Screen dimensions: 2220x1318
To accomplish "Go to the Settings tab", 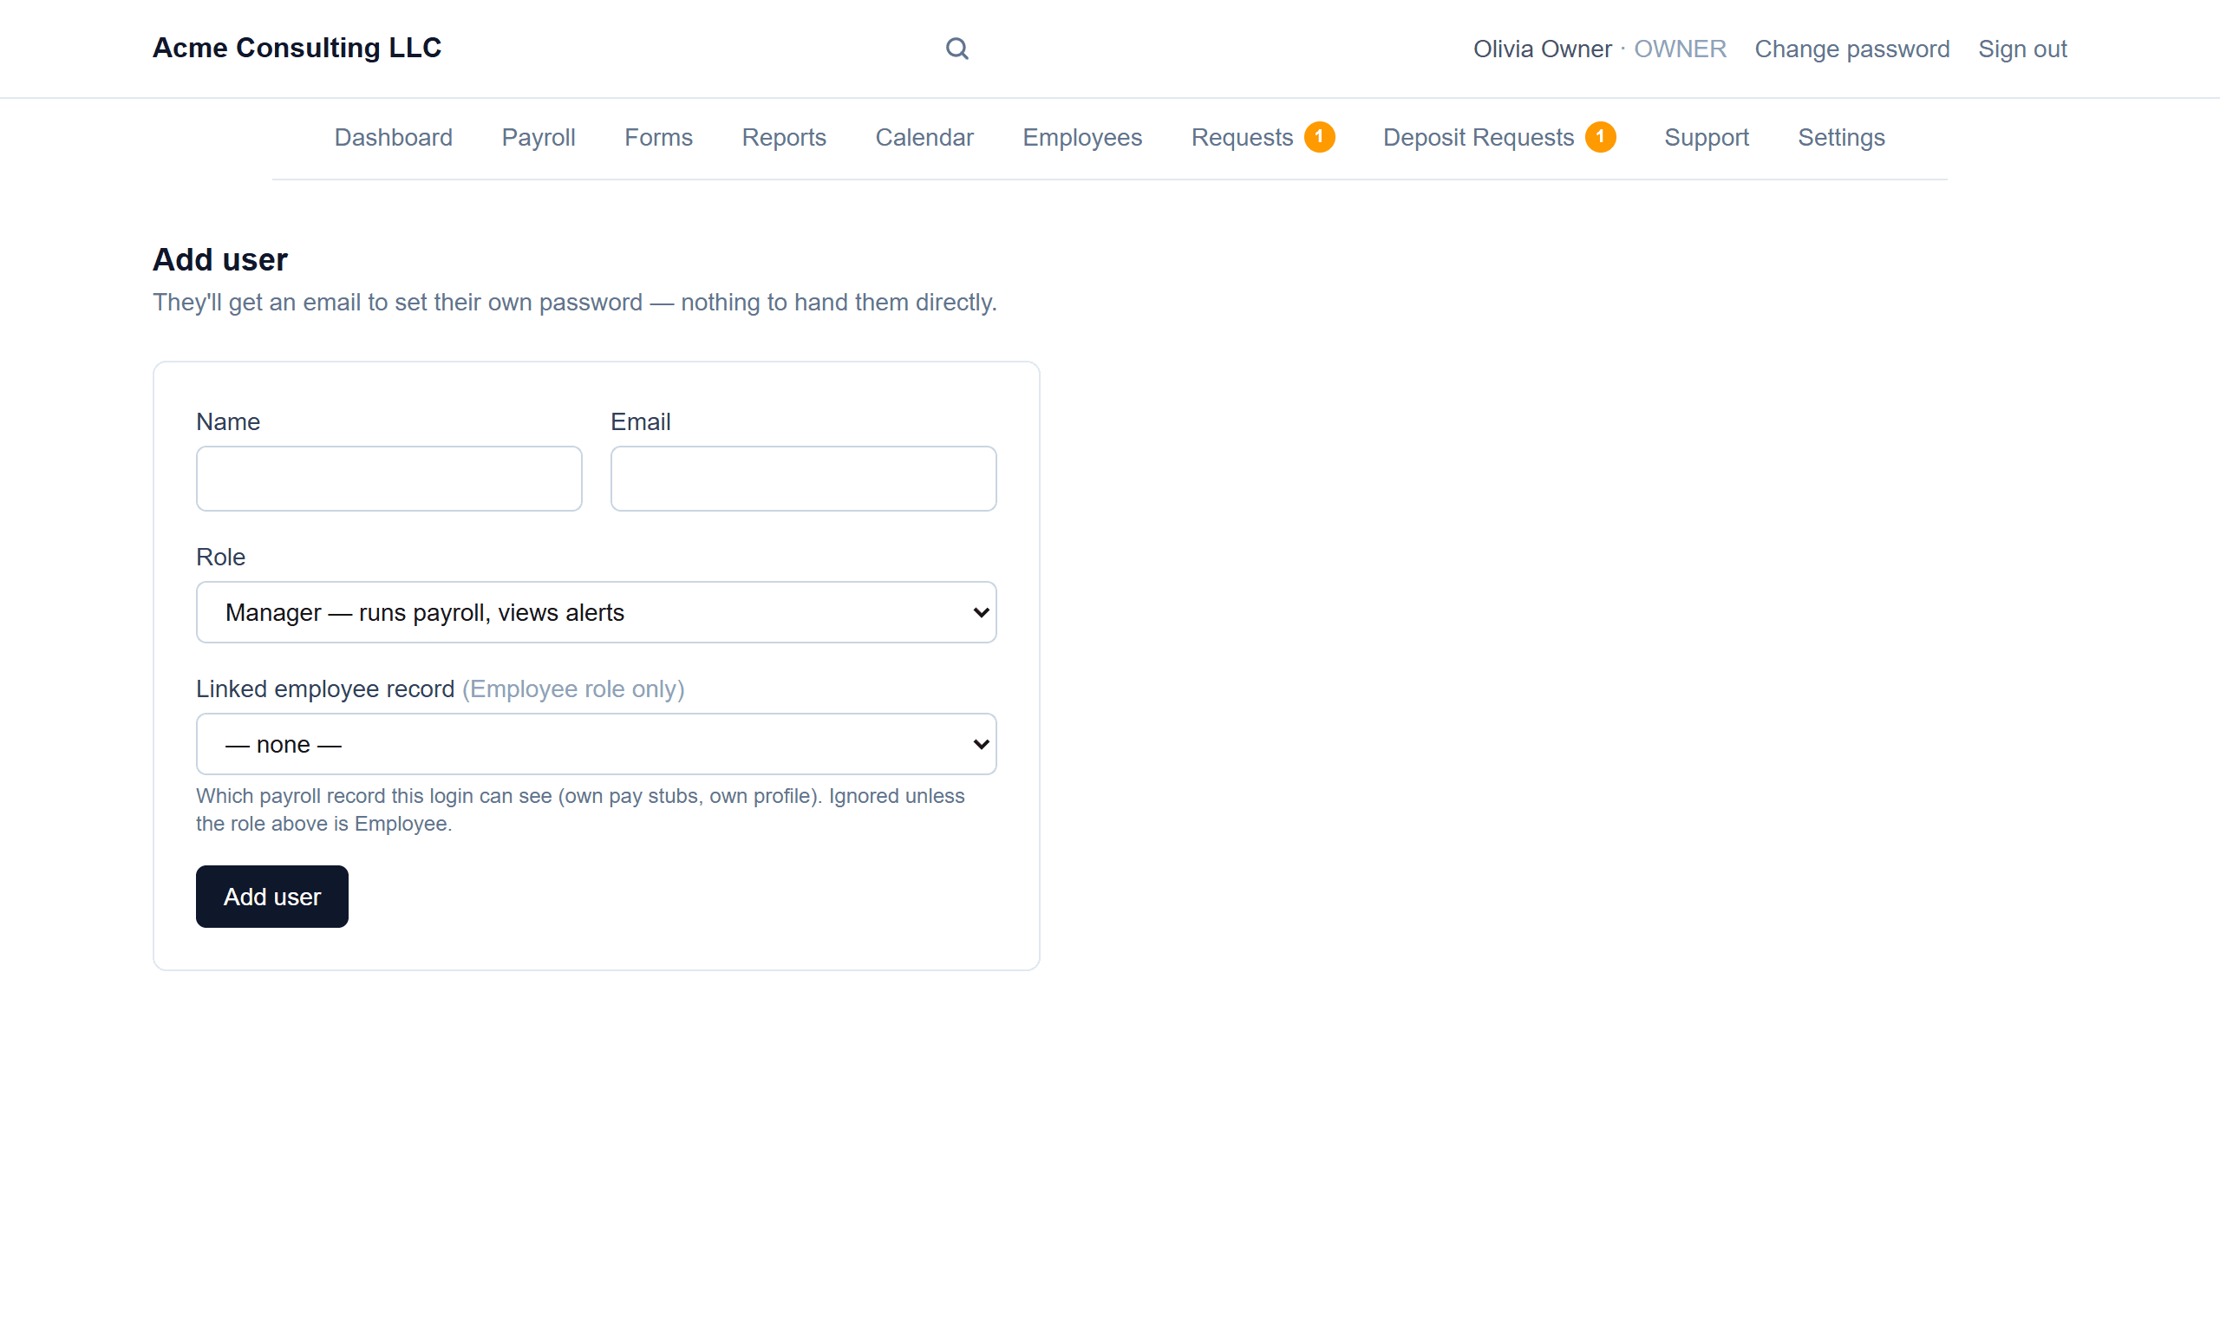I will point(1841,138).
